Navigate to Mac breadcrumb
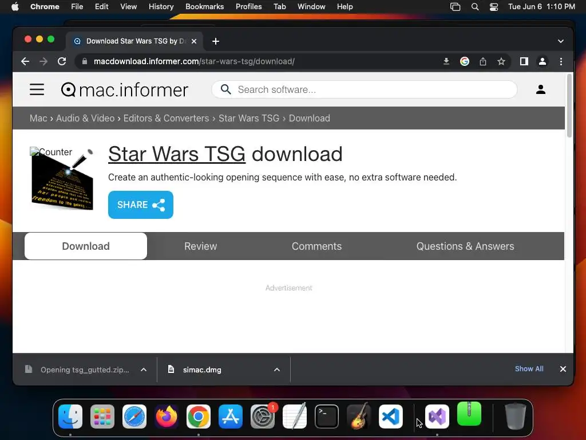The width and height of the screenshot is (586, 440). 38,118
